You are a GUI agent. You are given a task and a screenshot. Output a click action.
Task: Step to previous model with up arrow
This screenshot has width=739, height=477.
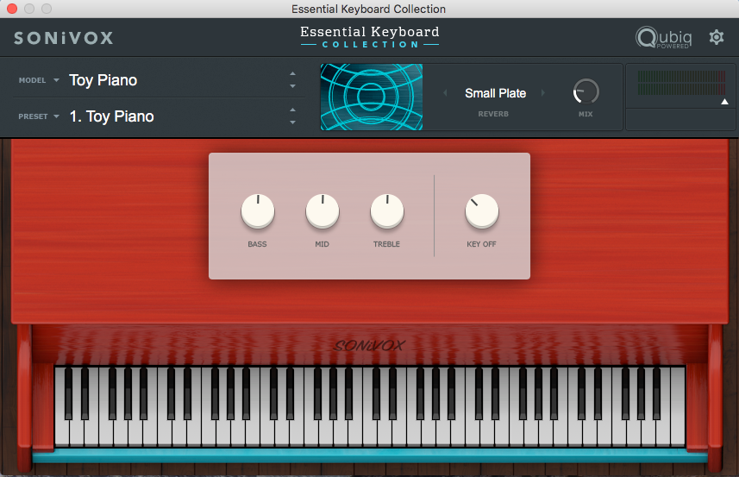pyautogui.click(x=292, y=75)
